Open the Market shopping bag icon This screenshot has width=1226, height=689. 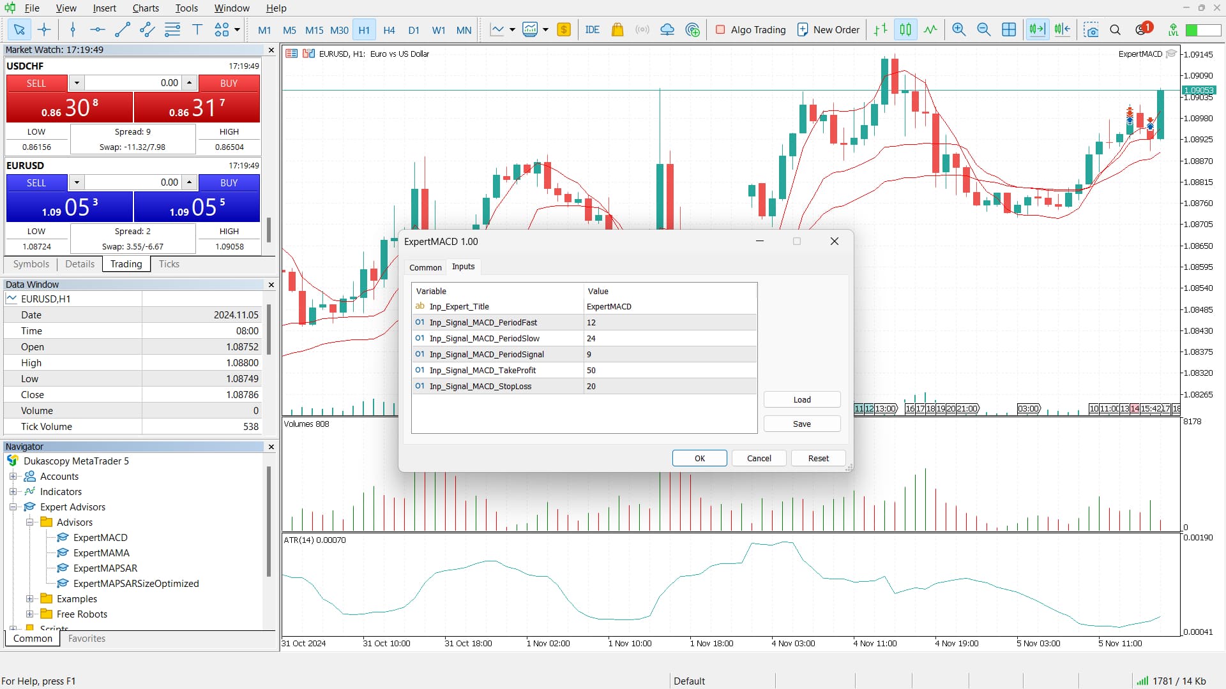617,29
